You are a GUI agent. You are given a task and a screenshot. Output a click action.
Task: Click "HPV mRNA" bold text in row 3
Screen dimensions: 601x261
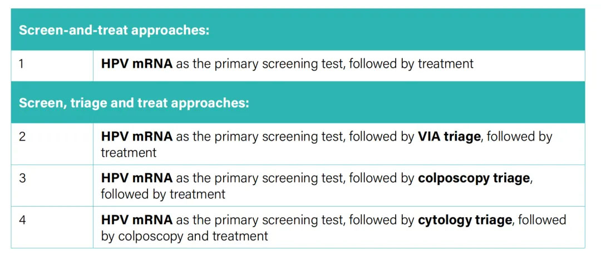[137, 178]
